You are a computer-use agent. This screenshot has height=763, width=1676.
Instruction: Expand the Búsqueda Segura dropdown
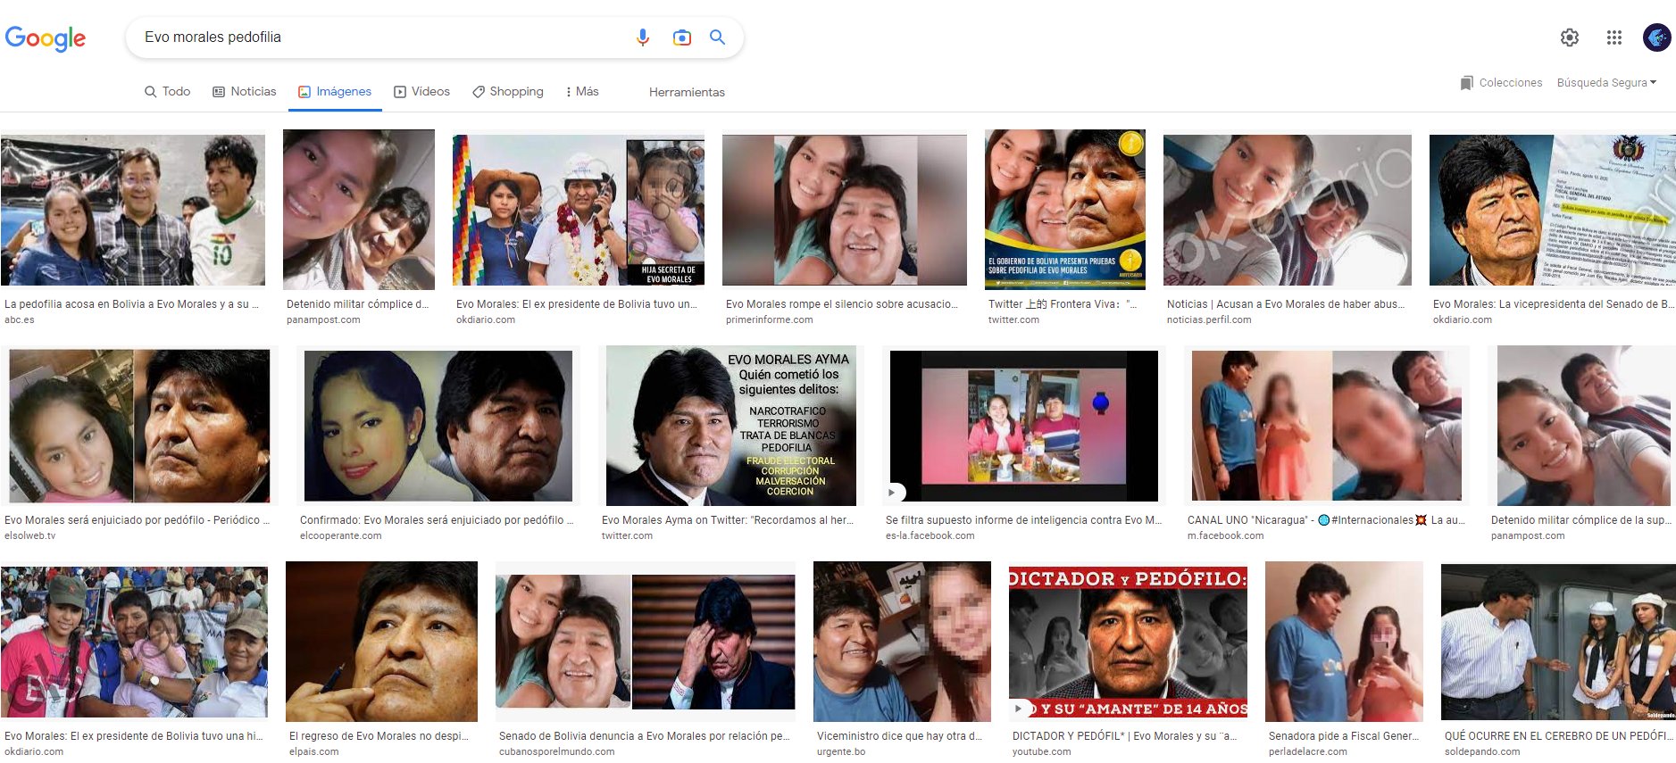1606,83
